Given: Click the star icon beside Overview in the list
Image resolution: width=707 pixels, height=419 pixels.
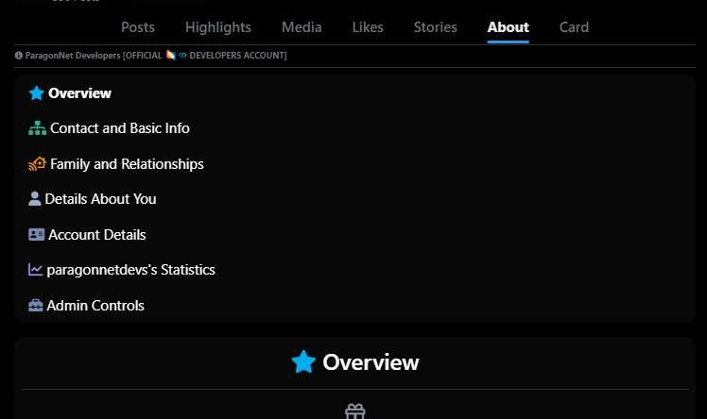Looking at the screenshot, I should (37, 93).
